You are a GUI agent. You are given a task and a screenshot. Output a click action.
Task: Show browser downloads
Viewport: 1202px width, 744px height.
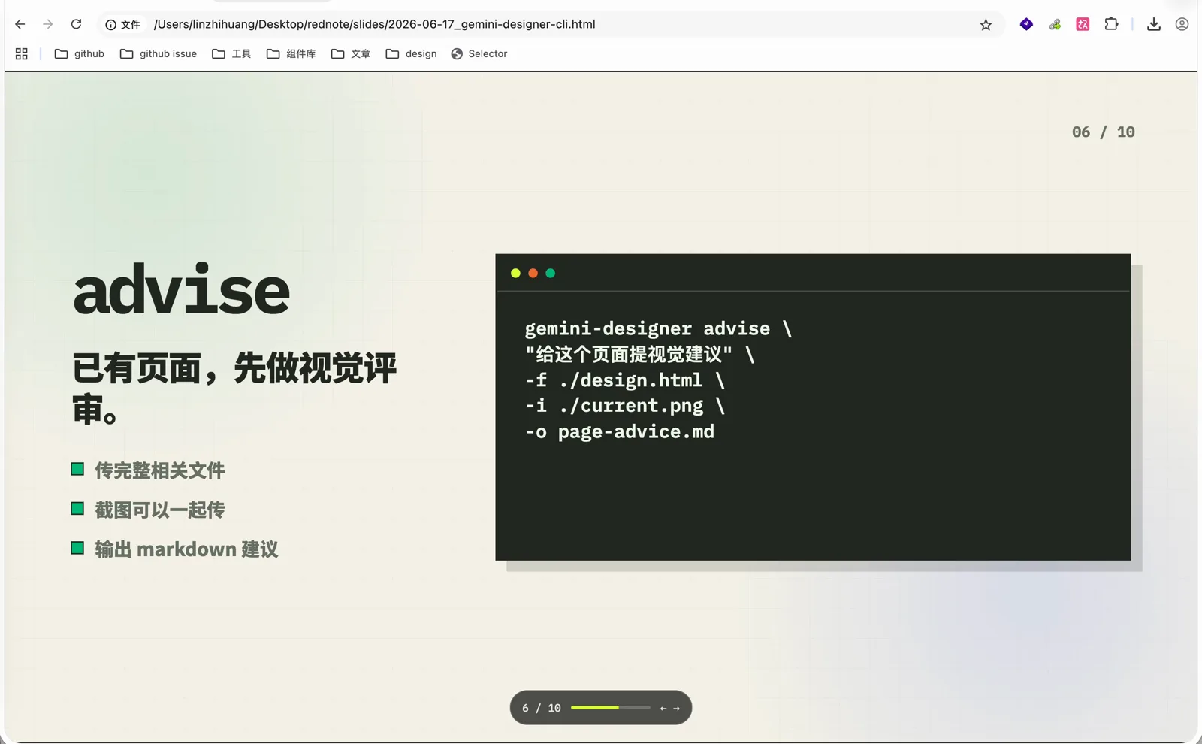(1154, 24)
